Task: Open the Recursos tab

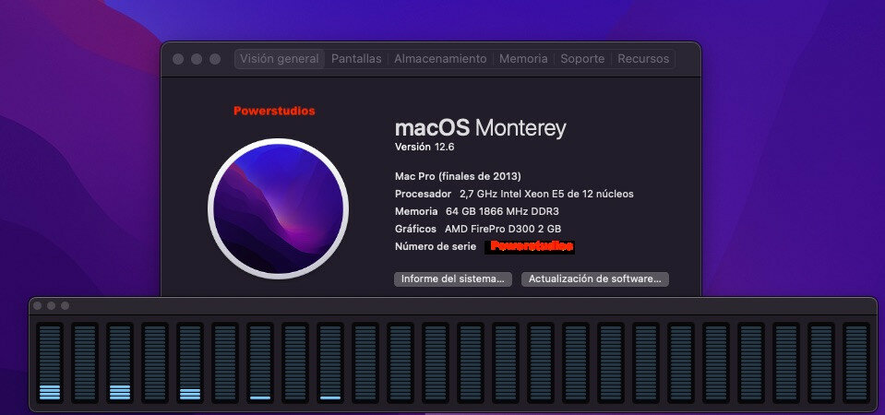Action: (x=643, y=59)
